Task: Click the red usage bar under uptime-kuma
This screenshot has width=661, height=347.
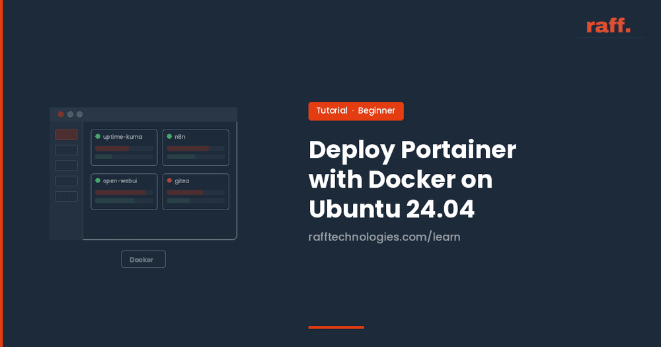Action: click(112, 149)
